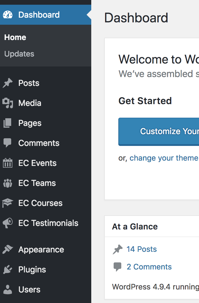Viewport: 199px width, 303px height.
Task: Open Media via its camera-music icon
Action: point(8,103)
